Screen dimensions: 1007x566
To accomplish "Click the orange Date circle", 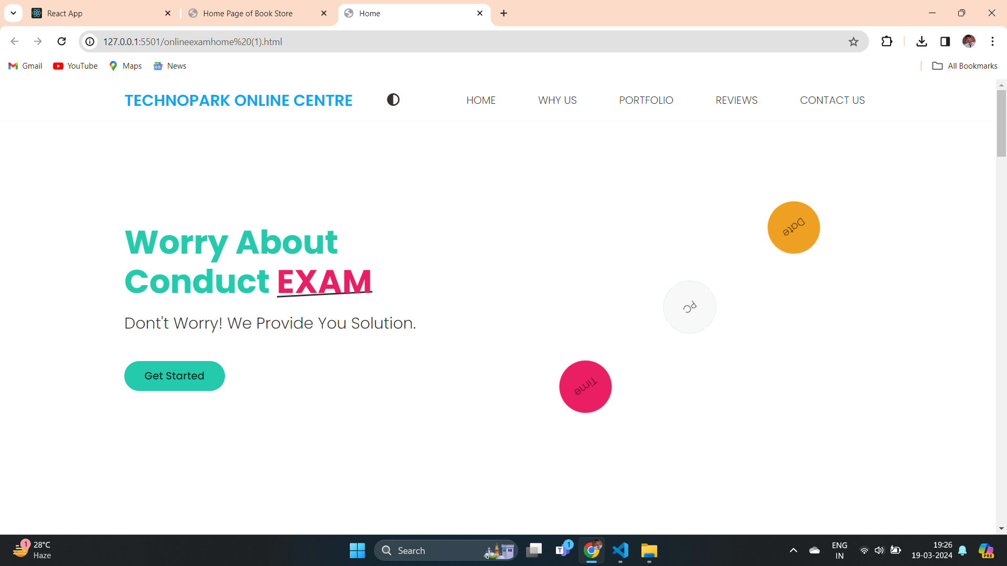I will click(x=793, y=227).
